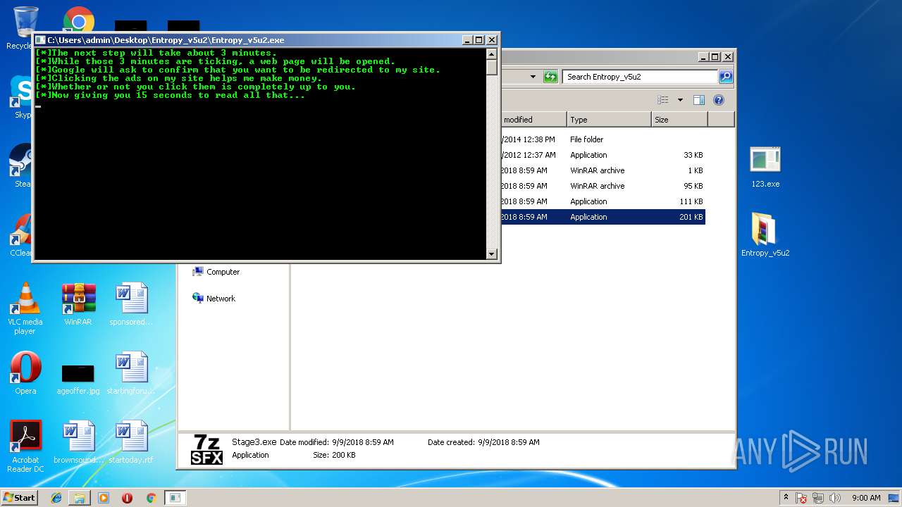Click the Change your view icon
This screenshot has width=902, height=507.
point(662,100)
